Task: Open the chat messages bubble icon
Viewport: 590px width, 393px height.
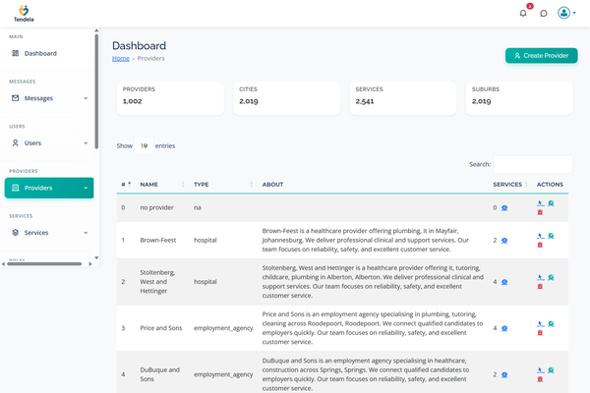Action: [543, 13]
